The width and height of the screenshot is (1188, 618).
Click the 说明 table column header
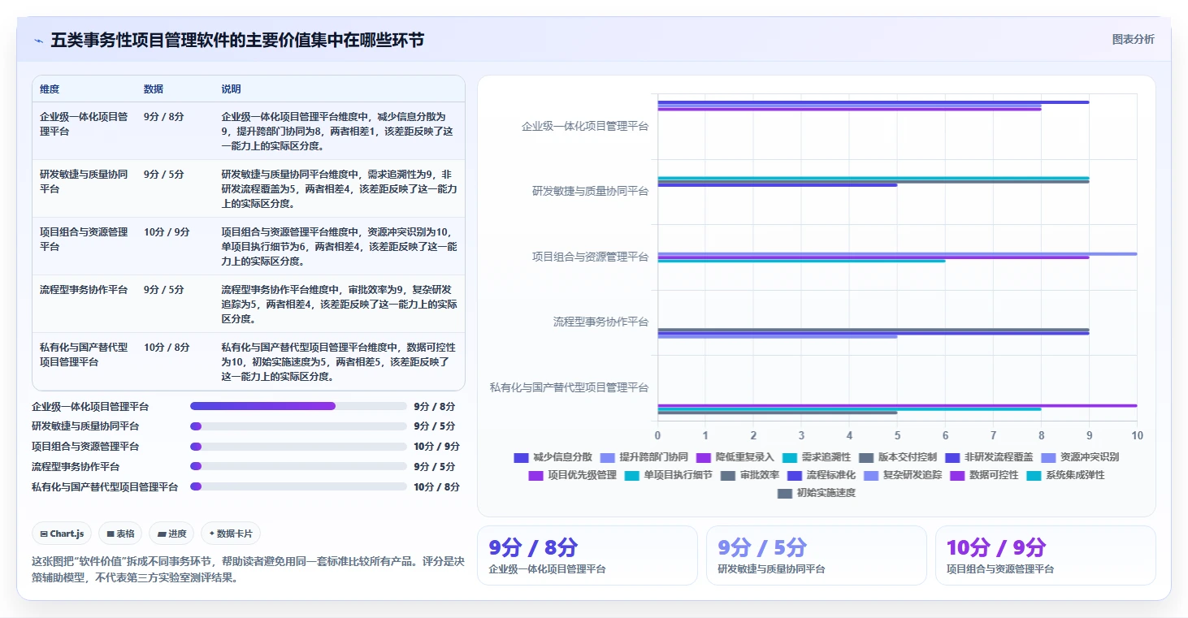pos(232,89)
